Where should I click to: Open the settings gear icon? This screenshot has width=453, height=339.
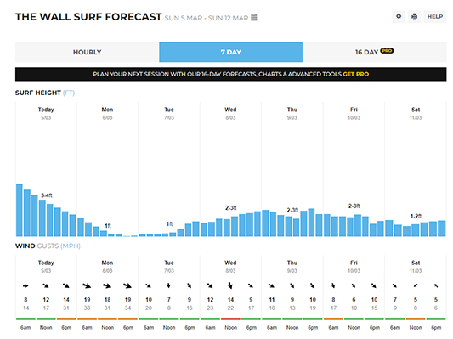pos(399,16)
